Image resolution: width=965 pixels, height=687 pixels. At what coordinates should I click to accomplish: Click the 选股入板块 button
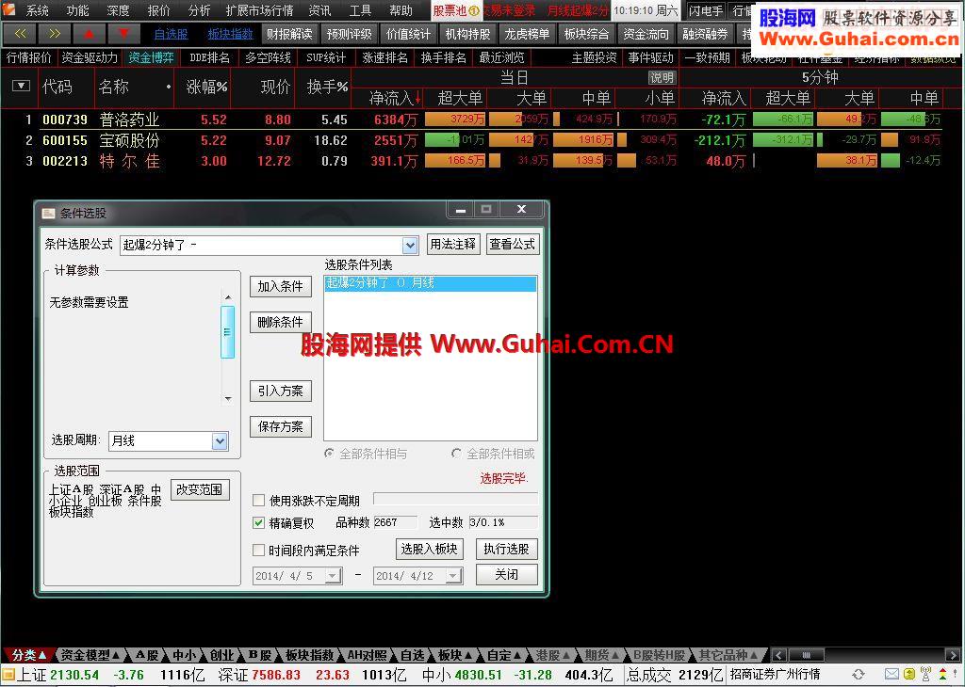click(x=429, y=549)
